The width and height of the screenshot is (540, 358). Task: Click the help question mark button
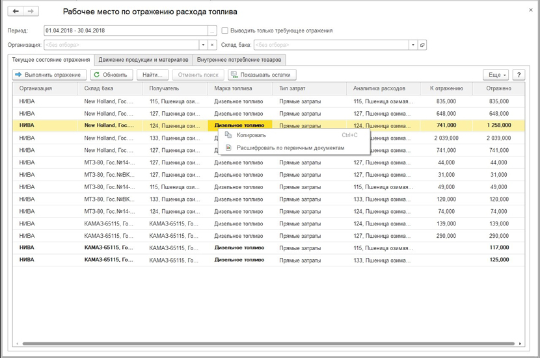(x=519, y=75)
